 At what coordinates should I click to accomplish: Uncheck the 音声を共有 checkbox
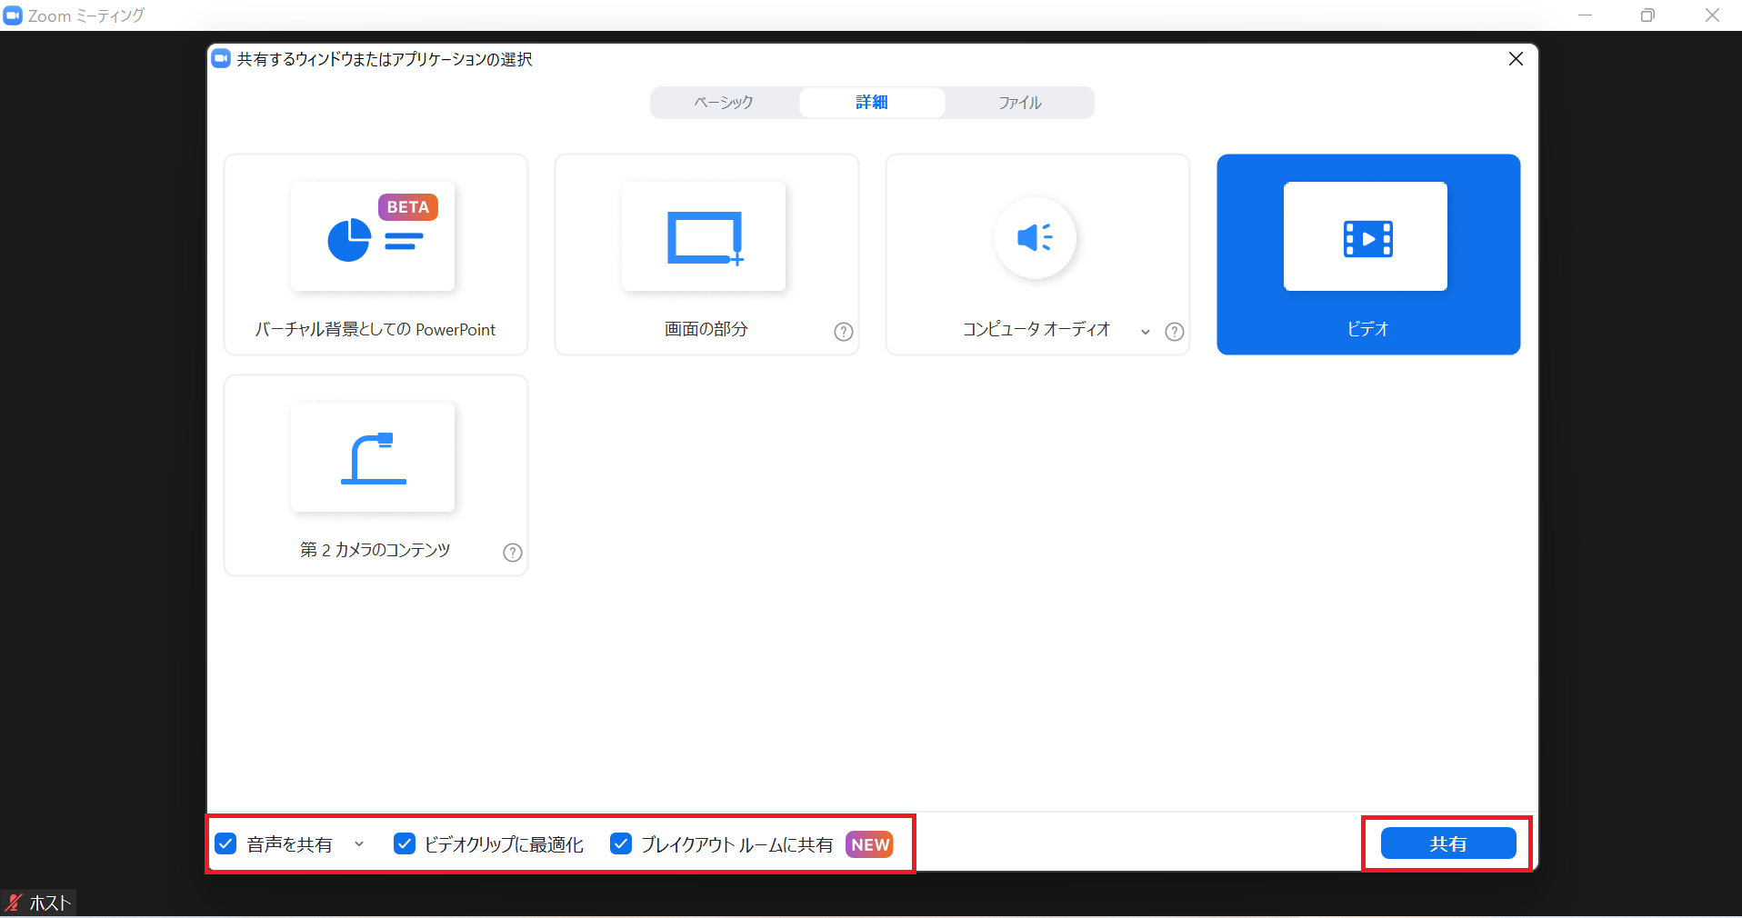pos(226,844)
